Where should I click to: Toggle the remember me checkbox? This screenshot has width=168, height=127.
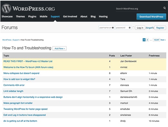133,28
